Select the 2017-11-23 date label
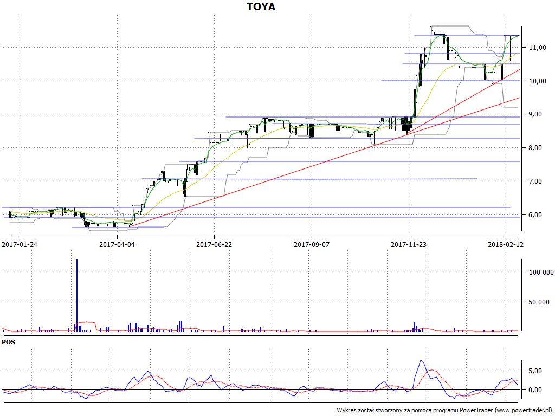This screenshot has height=416, width=555. point(409,244)
